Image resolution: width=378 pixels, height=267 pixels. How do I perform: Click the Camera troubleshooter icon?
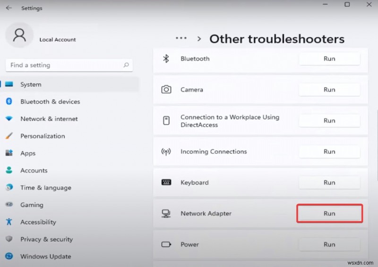pos(166,89)
